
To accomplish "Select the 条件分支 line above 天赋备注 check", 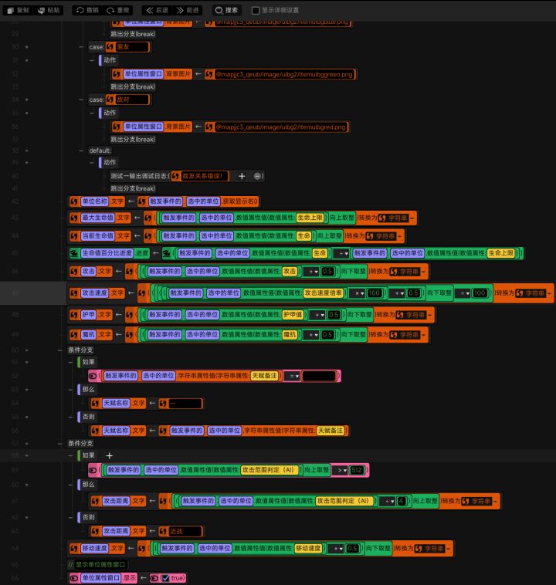I will [80, 350].
